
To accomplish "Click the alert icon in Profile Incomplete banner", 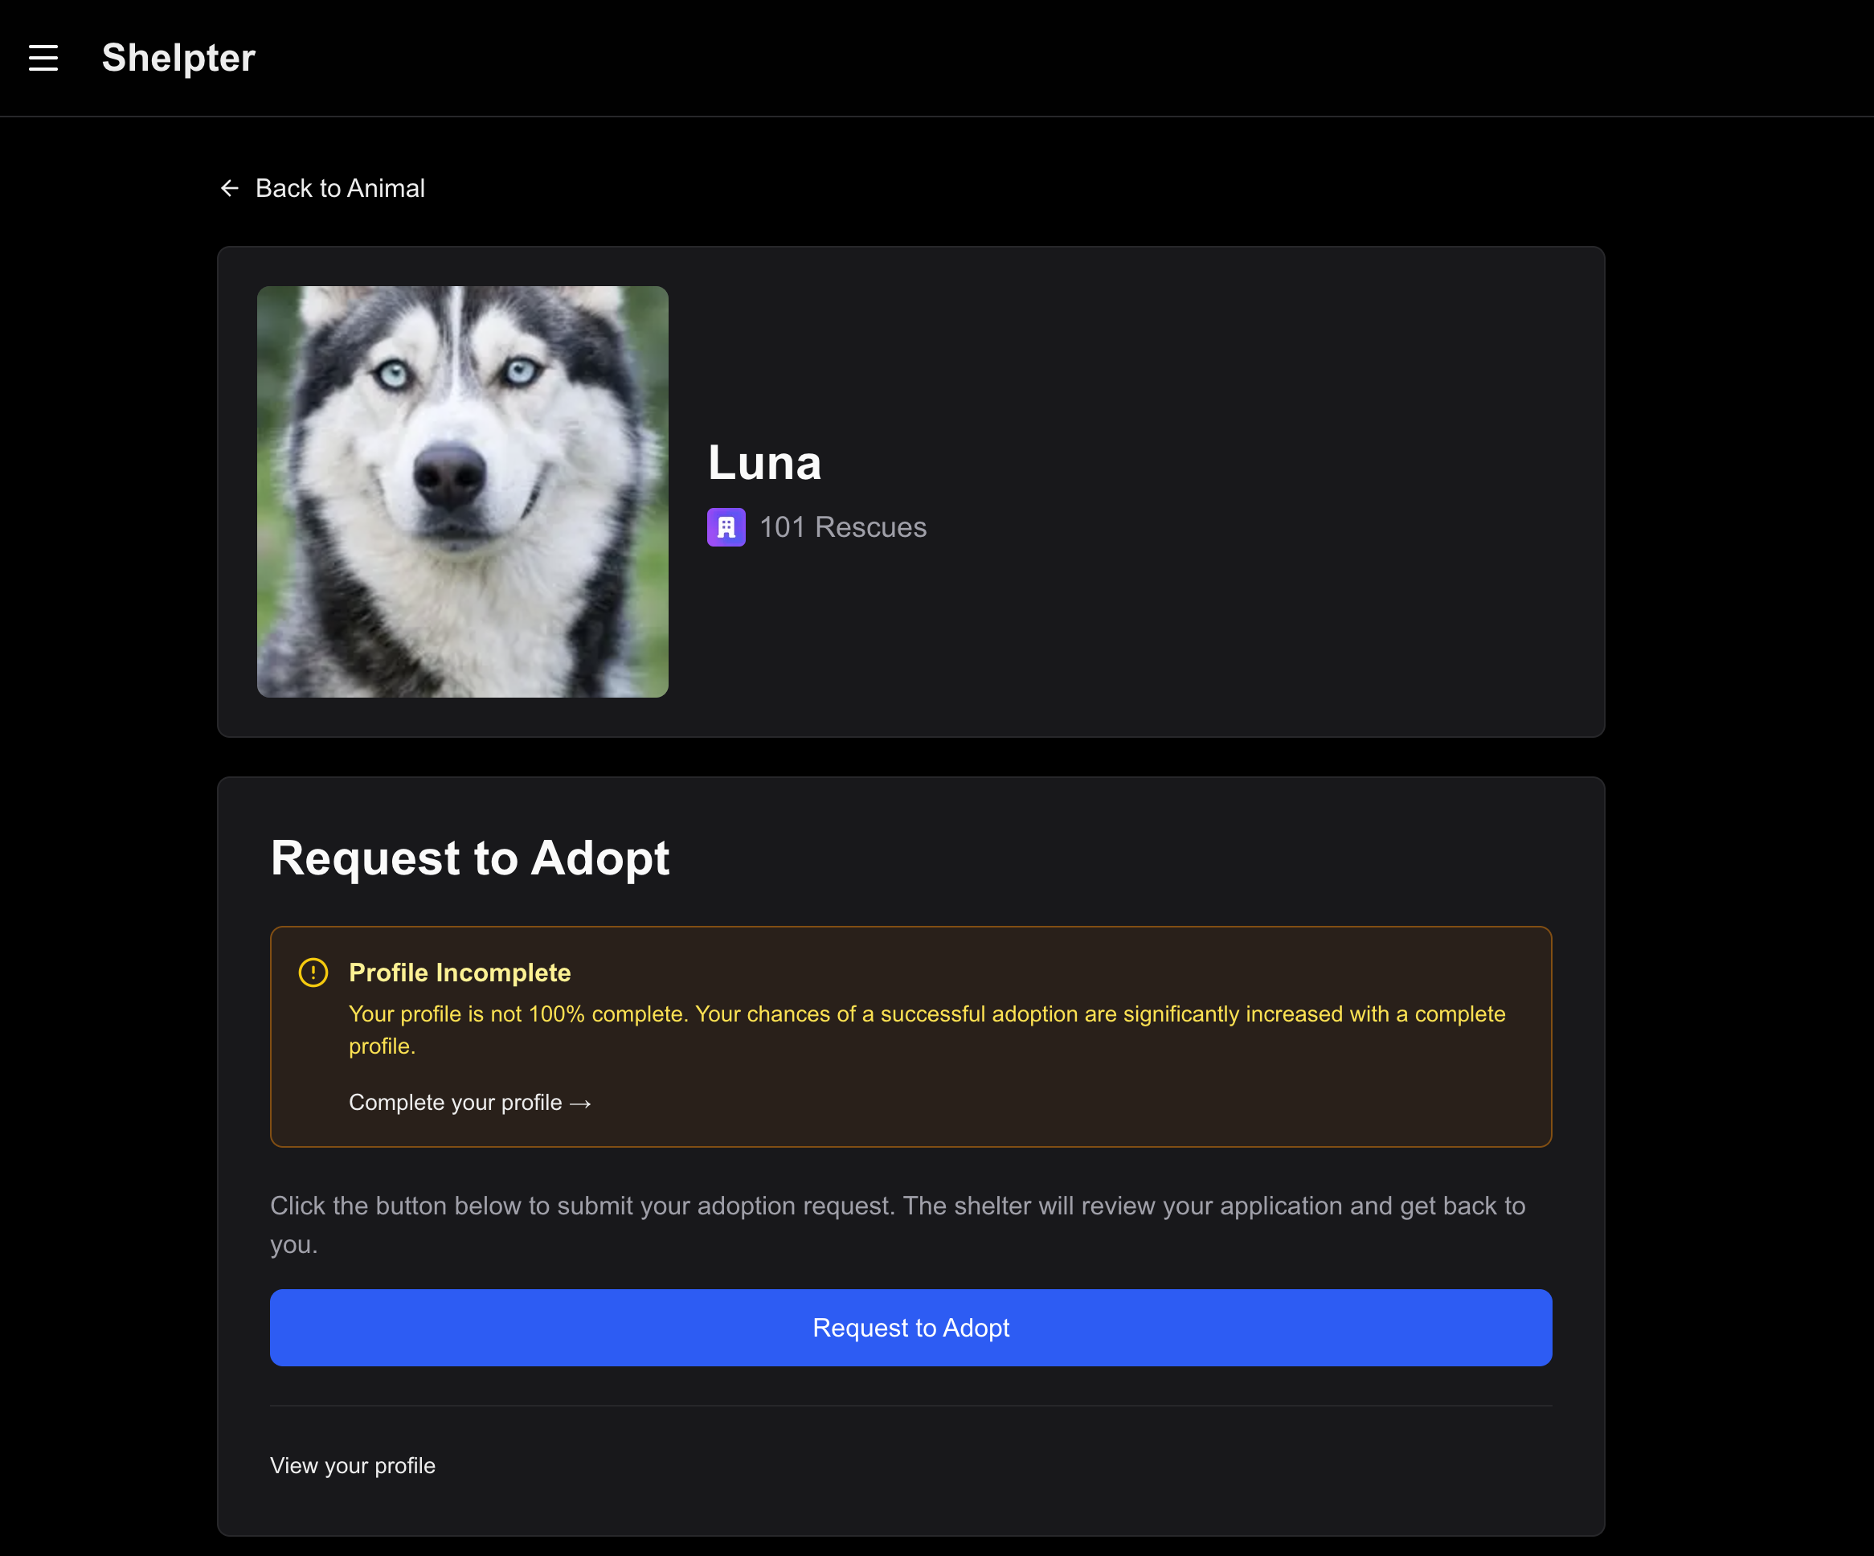I will tap(313, 972).
